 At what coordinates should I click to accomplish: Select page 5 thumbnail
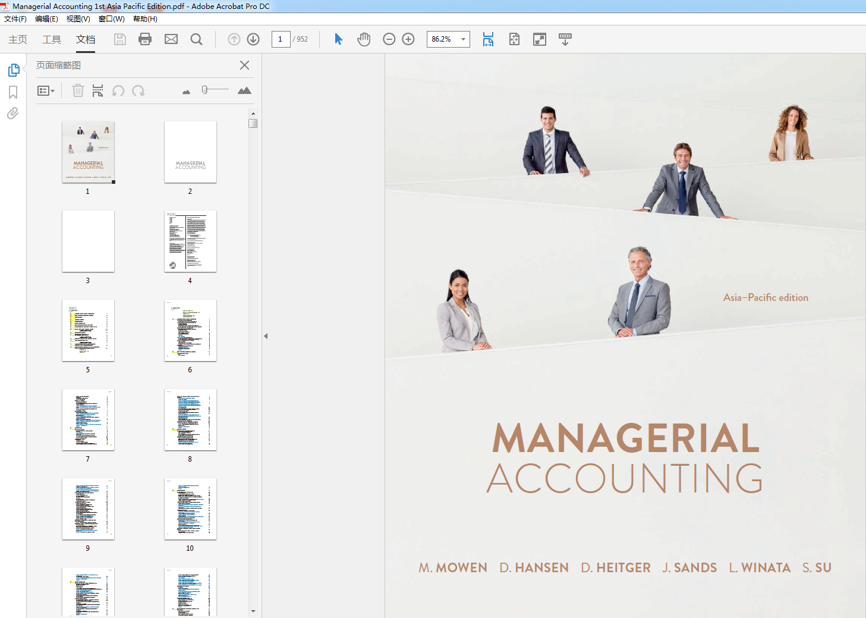(x=88, y=331)
